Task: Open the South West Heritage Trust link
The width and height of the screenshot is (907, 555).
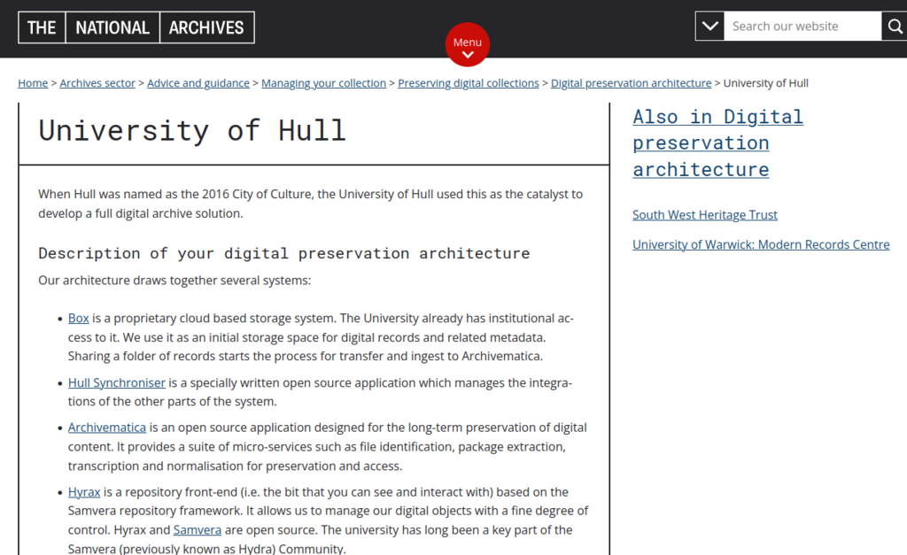Action: [x=704, y=214]
